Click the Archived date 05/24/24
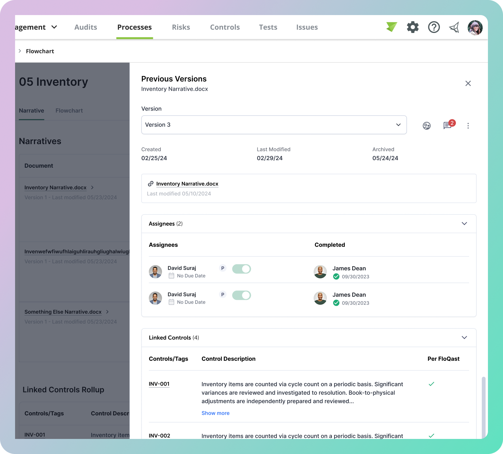Screen dimensions: 503x454 [x=385, y=158]
